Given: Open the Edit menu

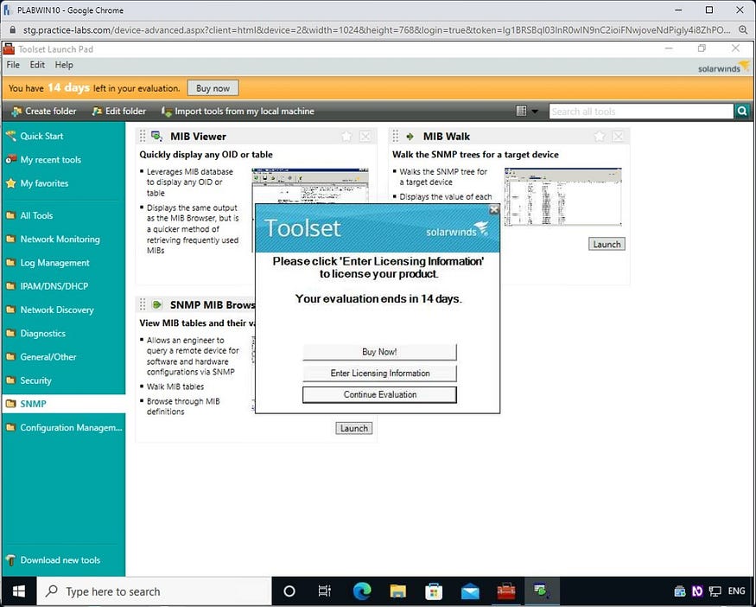Looking at the screenshot, I should (37, 65).
